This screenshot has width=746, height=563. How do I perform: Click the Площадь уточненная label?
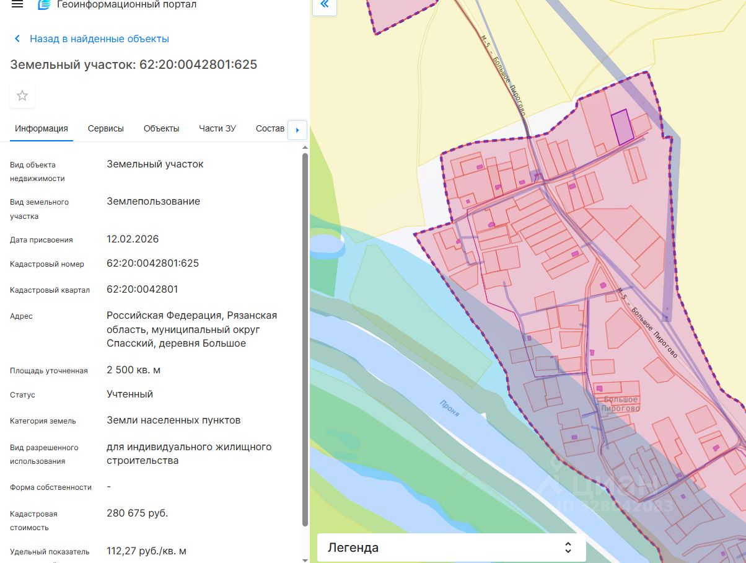49,371
